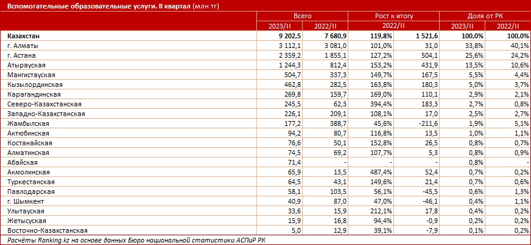The image size is (531, 245).
Task: Select the 'Доля от РК' column header
Action: tap(485, 16)
